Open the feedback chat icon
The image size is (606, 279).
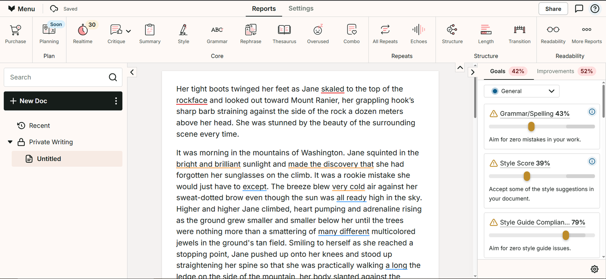pos(579,8)
